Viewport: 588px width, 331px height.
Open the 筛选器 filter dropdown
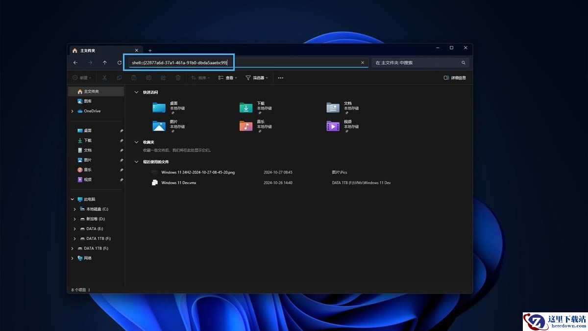click(x=257, y=77)
